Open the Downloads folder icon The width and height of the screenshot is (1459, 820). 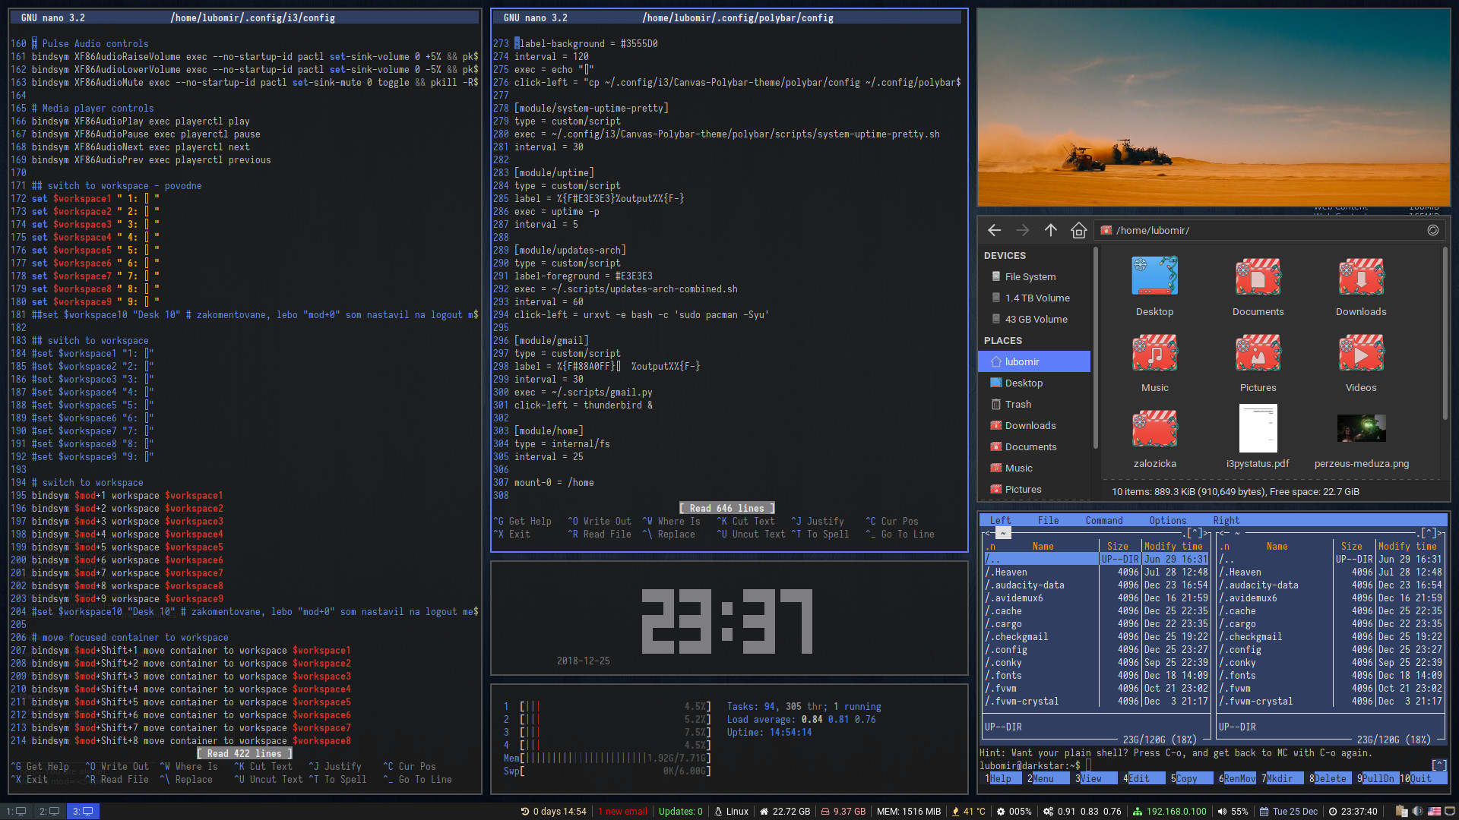tap(1361, 276)
